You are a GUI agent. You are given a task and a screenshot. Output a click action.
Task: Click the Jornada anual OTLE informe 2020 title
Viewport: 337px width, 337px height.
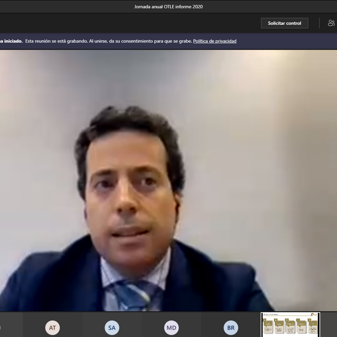pyautogui.click(x=168, y=6)
